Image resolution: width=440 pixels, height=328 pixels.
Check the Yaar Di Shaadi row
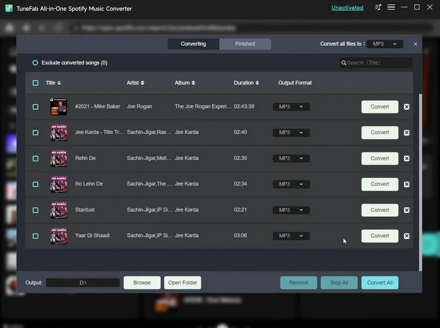(35, 236)
